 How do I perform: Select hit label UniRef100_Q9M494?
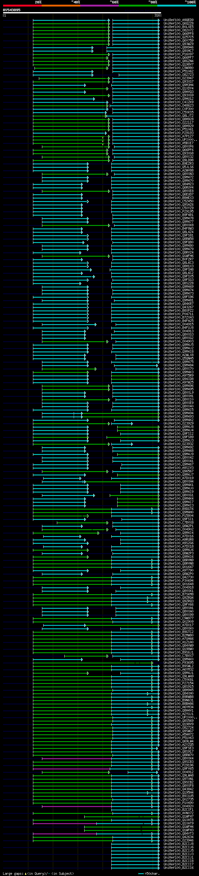[178, 413]
